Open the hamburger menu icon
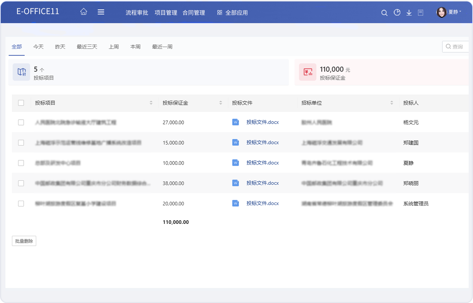The image size is (473, 303). (x=101, y=12)
